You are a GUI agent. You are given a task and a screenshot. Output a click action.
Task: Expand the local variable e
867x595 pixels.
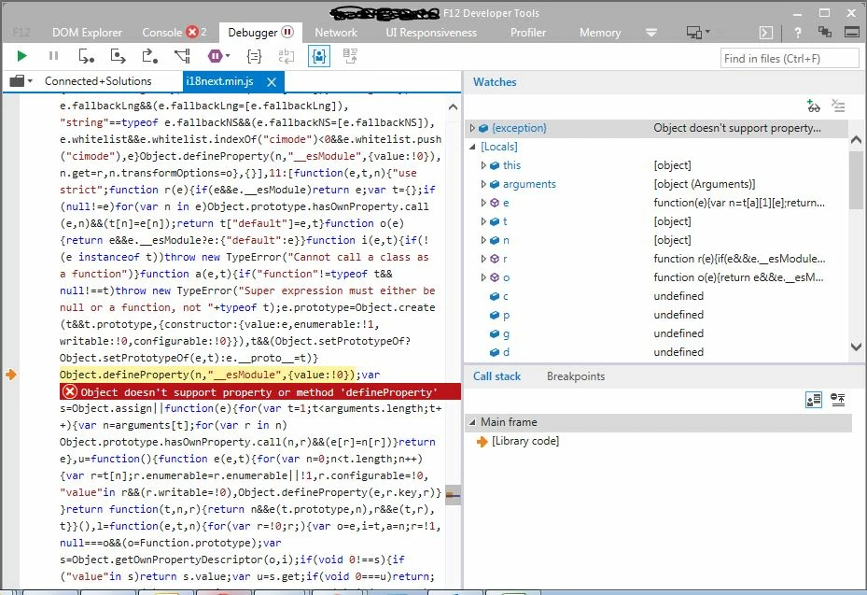(482, 203)
